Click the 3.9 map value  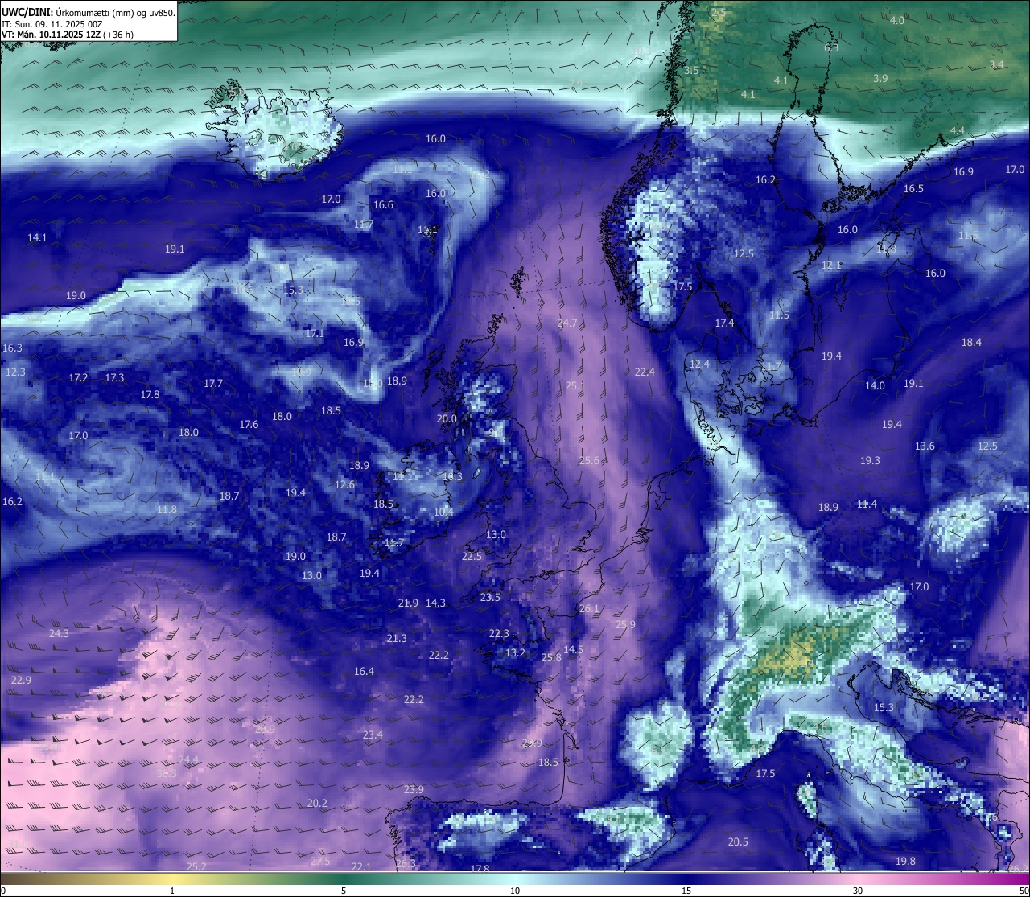(880, 78)
